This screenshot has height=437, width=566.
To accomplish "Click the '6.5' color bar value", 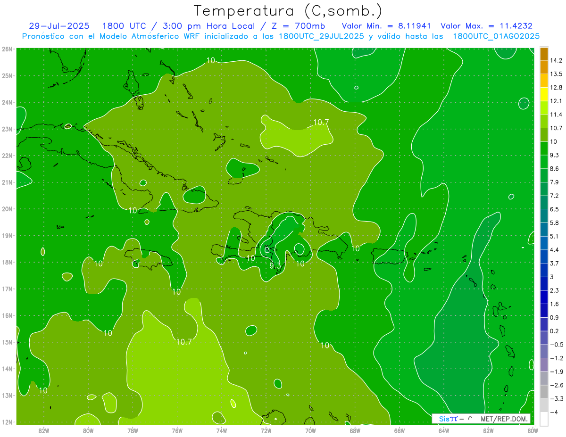I will pos(555,209).
